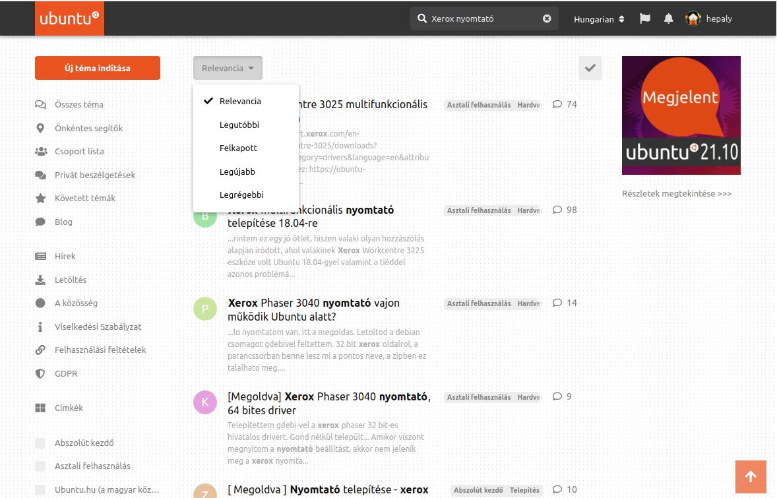This screenshot has height=498, width=777.
Task: Click the mark-all-read checkmark button
Action: (x=590, y=68)
